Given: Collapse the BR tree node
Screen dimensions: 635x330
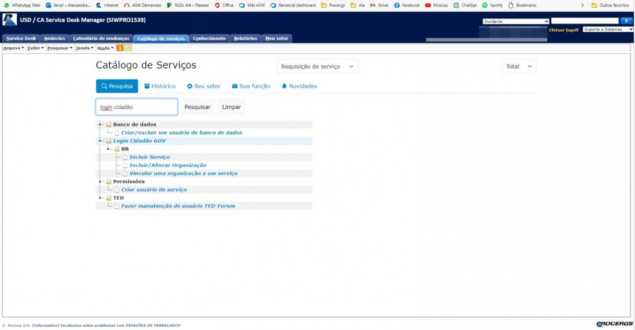Looking at the screenshot, I should 109,149.
